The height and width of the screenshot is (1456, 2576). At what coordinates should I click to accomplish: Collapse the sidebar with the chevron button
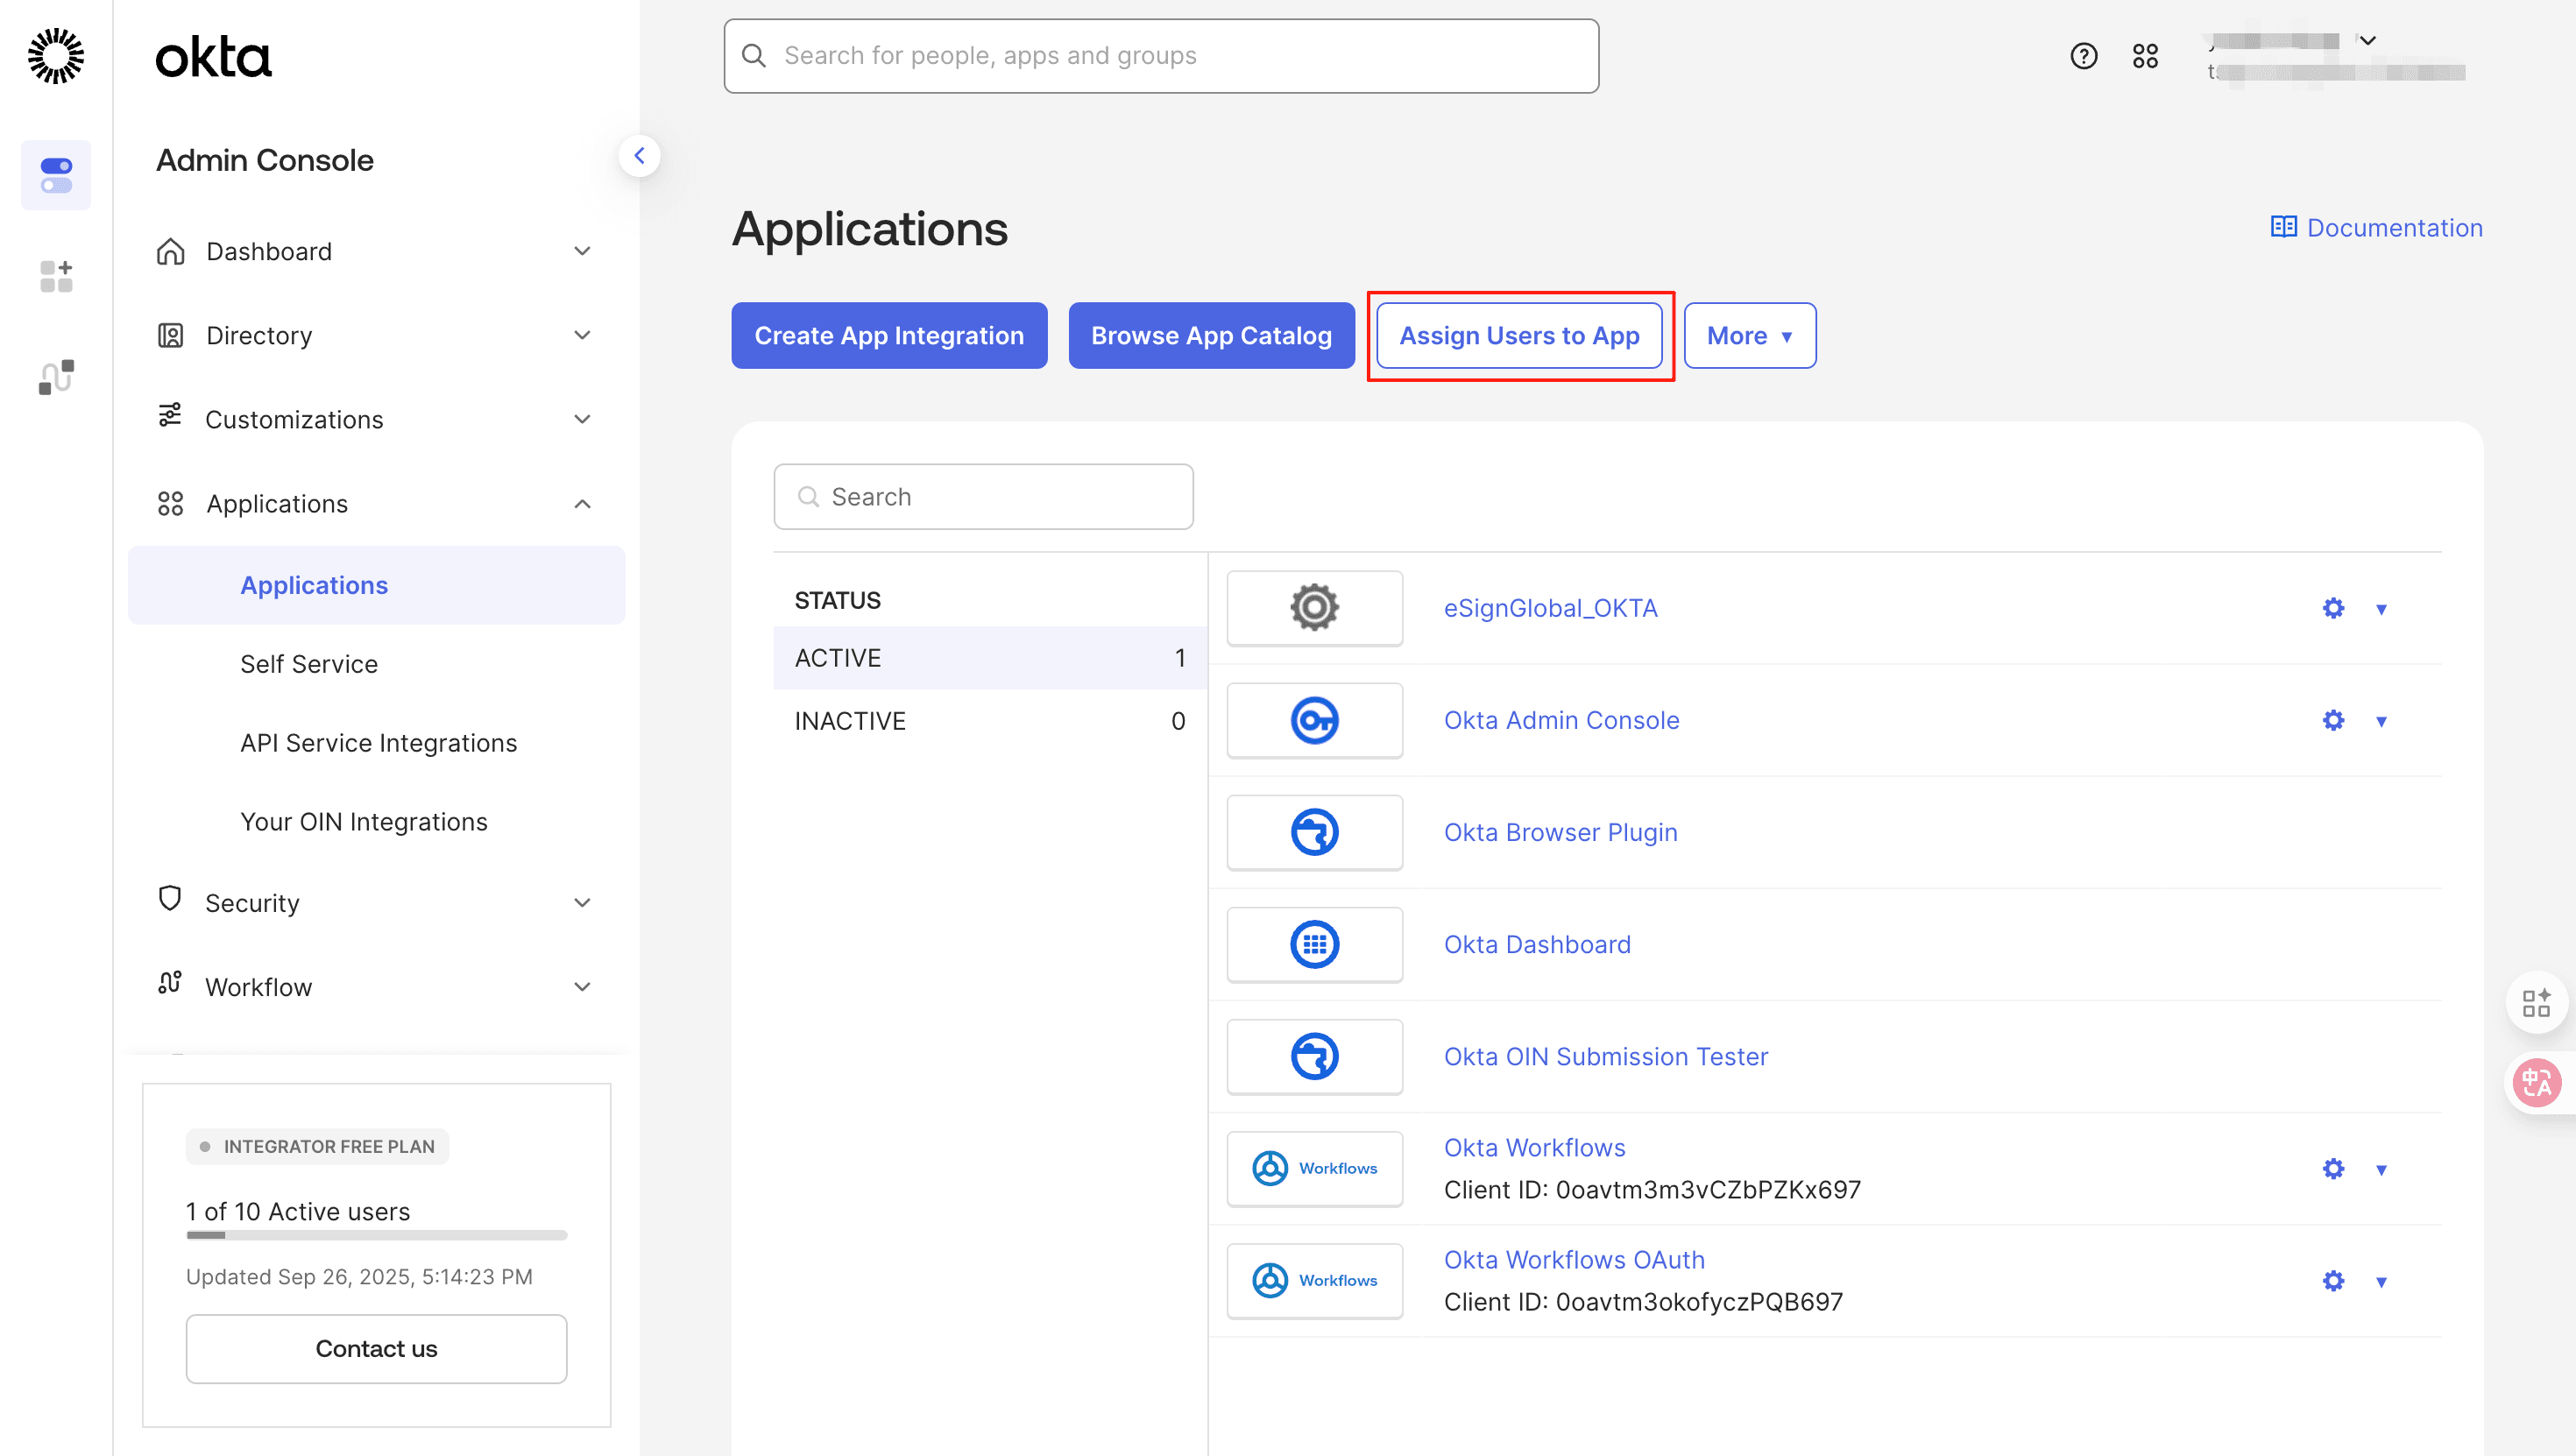(x=639, y=156)
